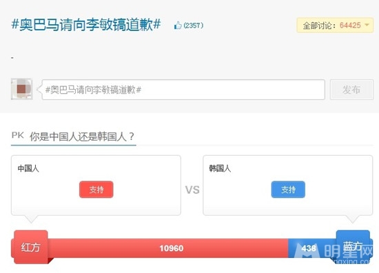Expand the 全部讨论 dropdown arrow
The height and width of the screenshot is (273, 379).
[367, 25]
